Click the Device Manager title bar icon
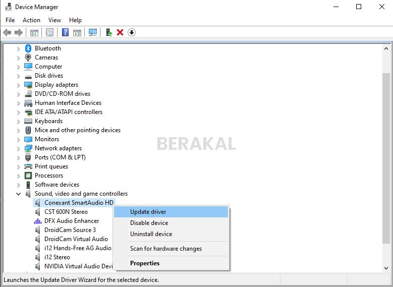 point(8,7)
